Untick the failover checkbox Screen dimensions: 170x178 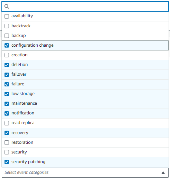[x=7, y=75]
